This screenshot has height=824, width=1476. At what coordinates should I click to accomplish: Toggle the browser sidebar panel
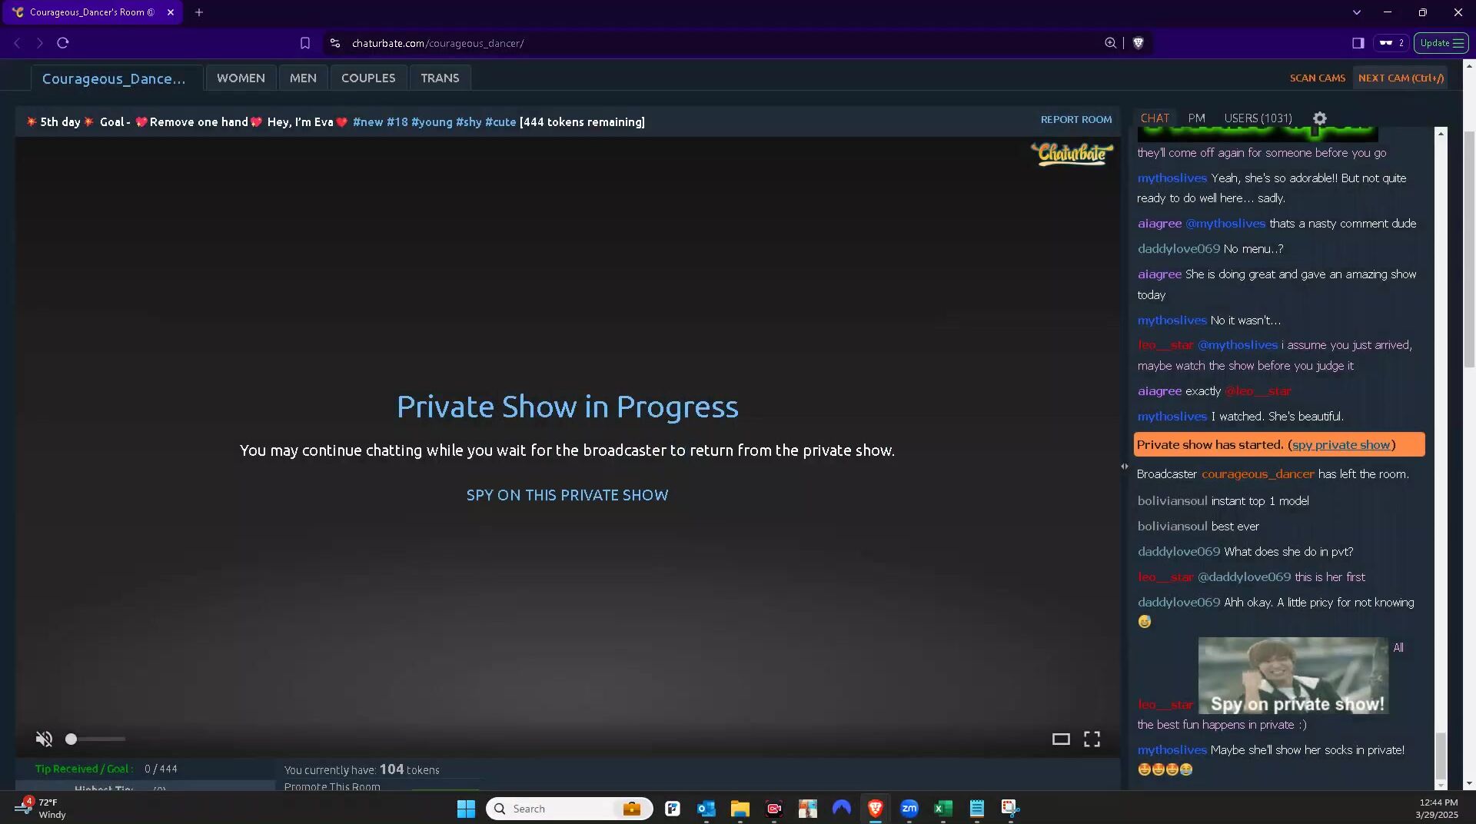point(1358,43)
